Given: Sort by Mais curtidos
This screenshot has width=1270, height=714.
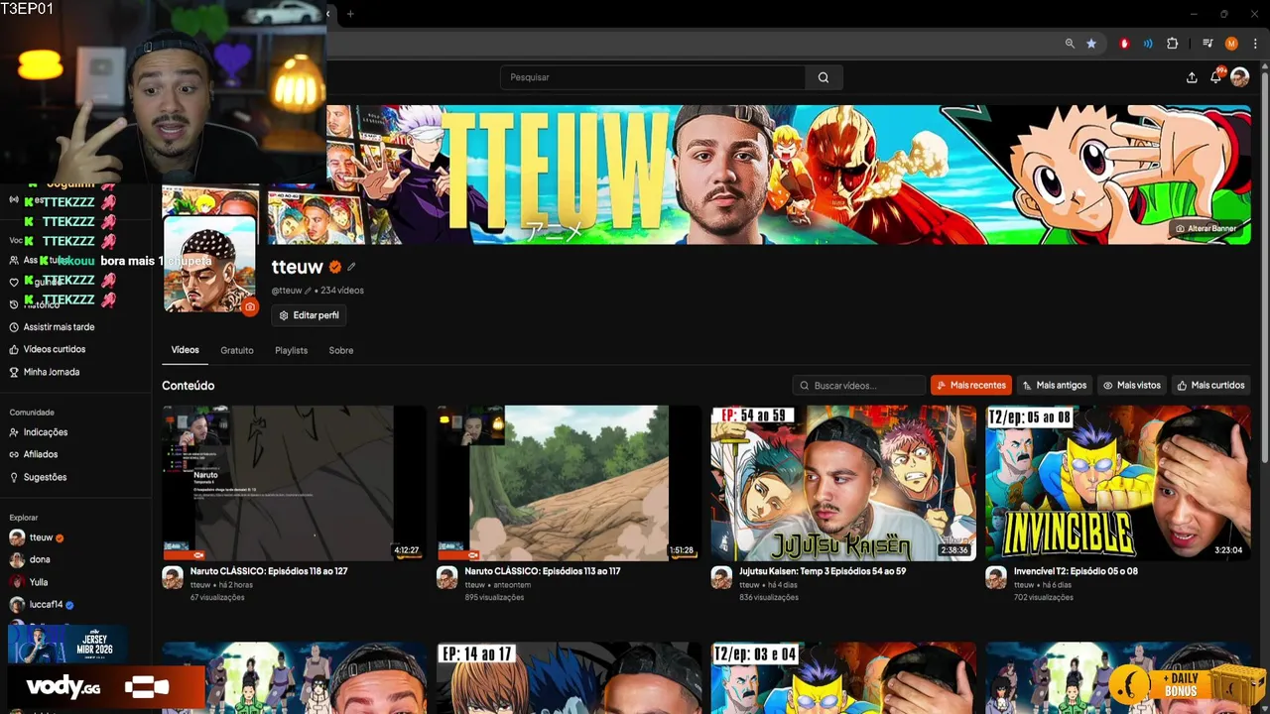Looking at the screenshot, I should [1210, 385].
